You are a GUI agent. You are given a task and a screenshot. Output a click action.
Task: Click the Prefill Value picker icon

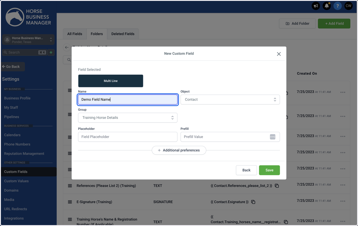(272, 137)
